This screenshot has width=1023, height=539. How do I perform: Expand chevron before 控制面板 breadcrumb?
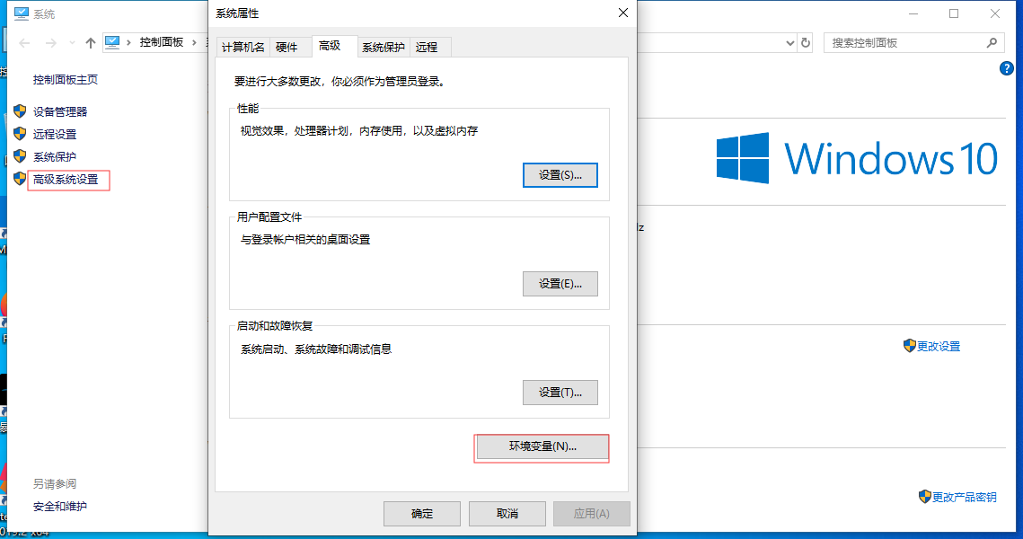tap(128, 42)
